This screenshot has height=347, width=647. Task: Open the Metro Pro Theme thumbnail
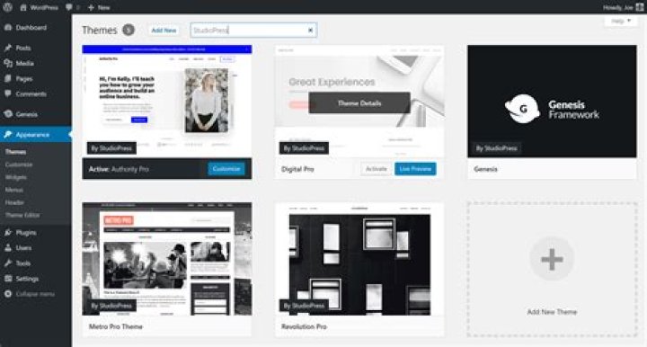tap(167, 259)
